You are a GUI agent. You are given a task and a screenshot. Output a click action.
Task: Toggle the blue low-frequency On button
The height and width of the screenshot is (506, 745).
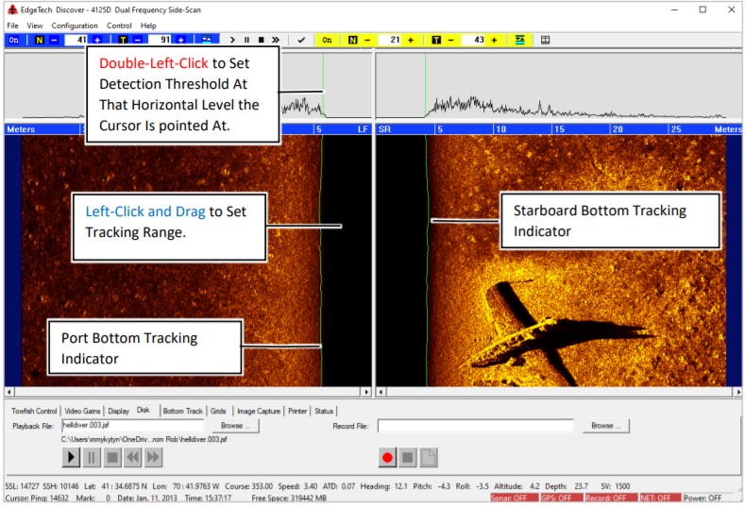tap(13, 40)
